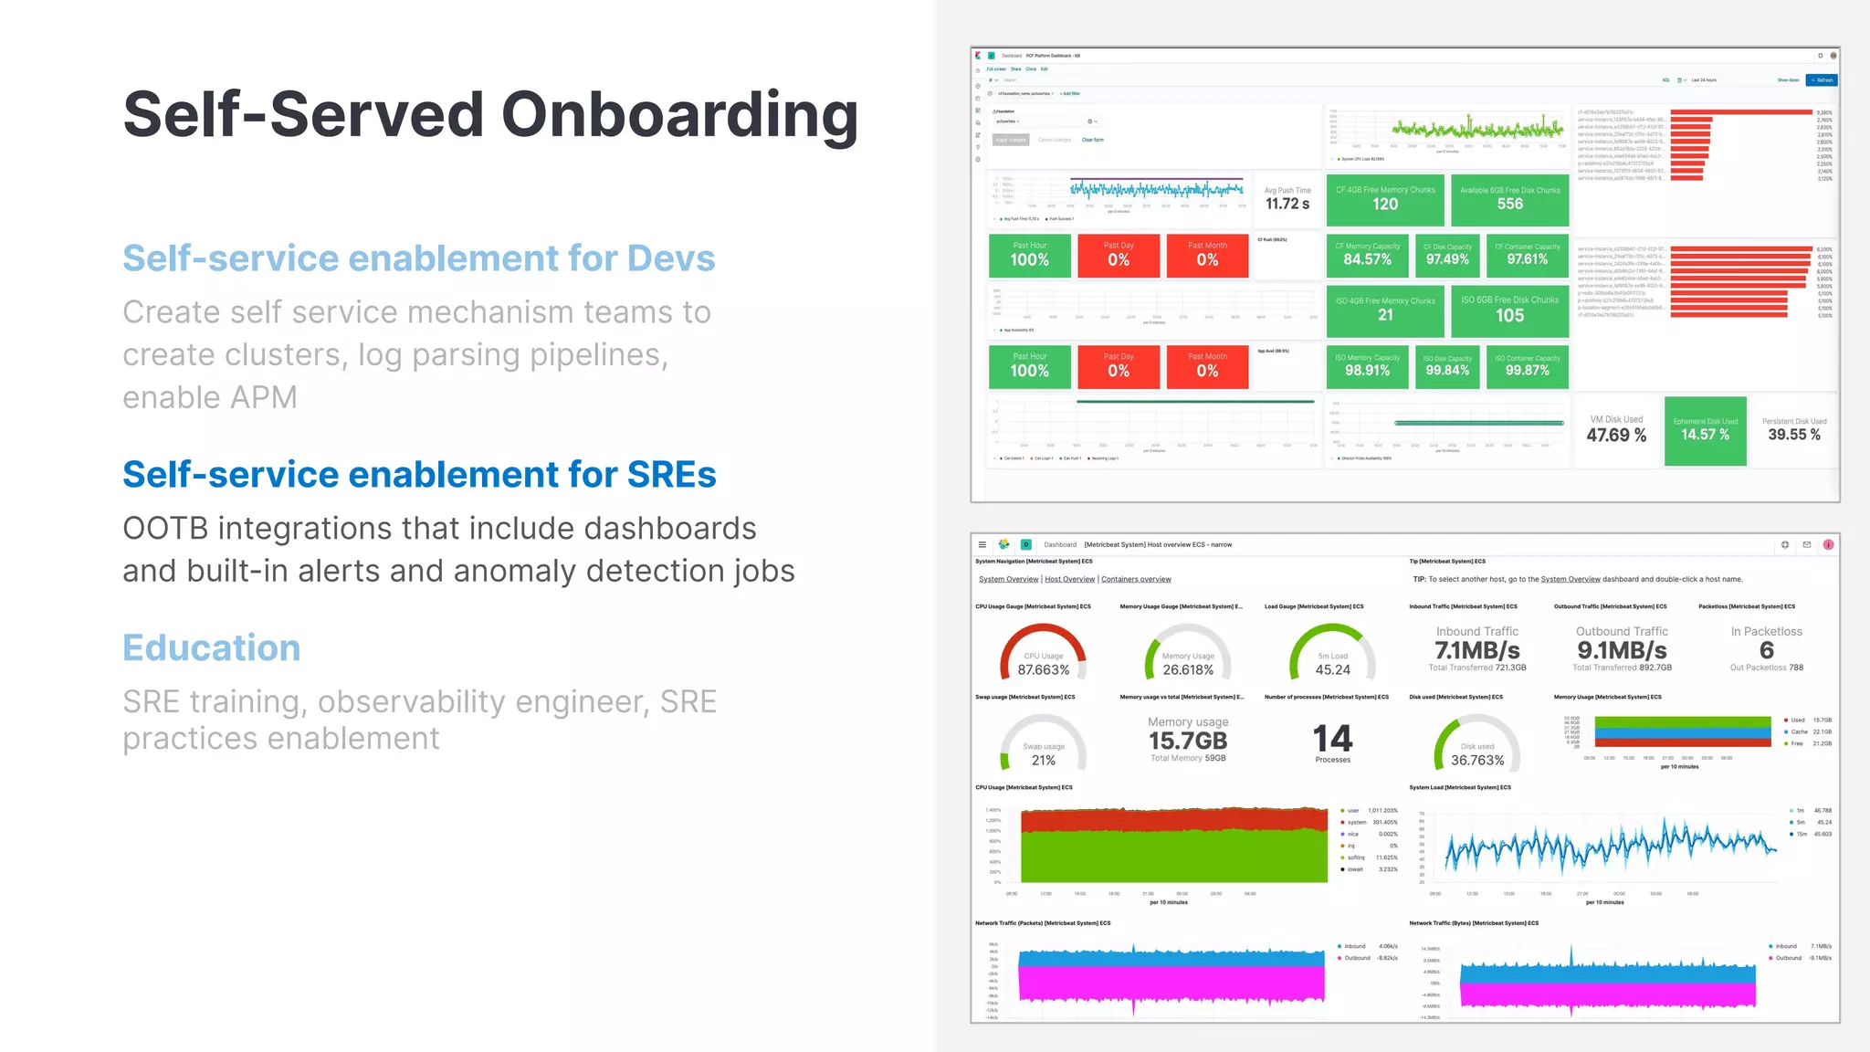
Task: Click Share in the PCF dashboard menu
Action: 1015,68
